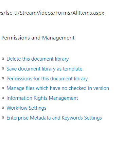Click bullet icon beside Delete this document library
Image resolution: width=140 pixels, height=141 pixels.
point(3,59)
